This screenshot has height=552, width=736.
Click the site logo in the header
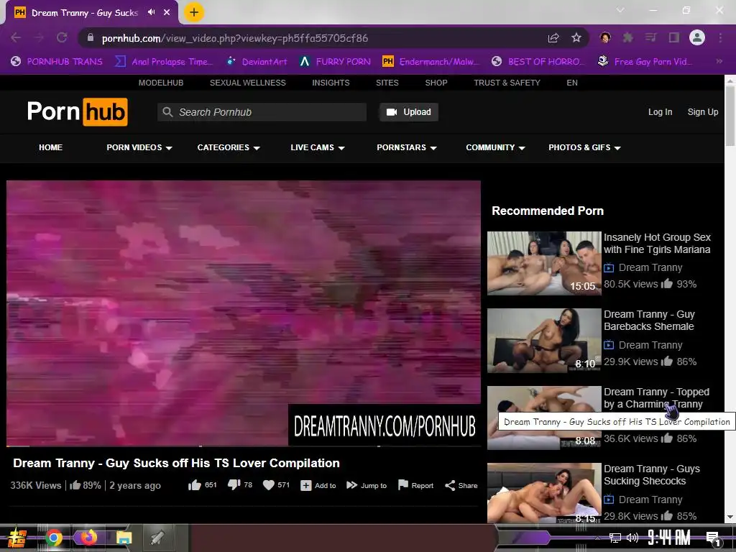[x=78, y=111]
